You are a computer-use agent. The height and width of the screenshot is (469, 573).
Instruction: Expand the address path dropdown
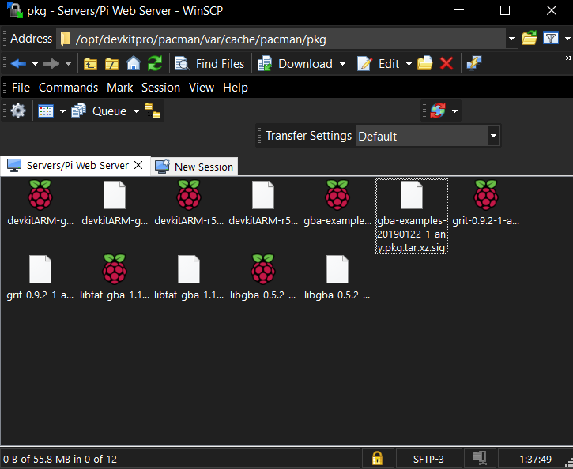(x=511, y=39)
